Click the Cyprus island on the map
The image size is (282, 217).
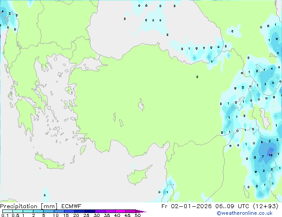138,175
